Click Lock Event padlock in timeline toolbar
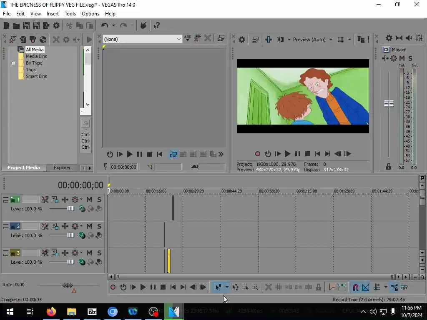427x320 pixels. pyautogui.click(x=318, y=287)
